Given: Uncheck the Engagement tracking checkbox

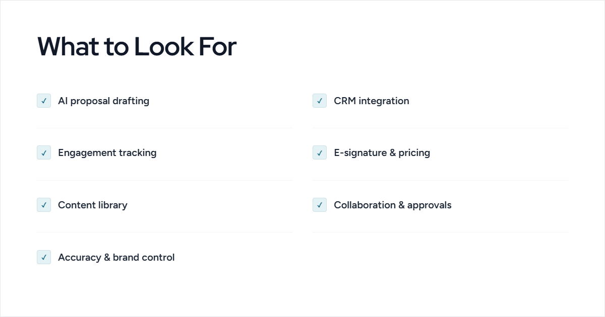Looking at the screenshot, I should click(x=44, y=152).
